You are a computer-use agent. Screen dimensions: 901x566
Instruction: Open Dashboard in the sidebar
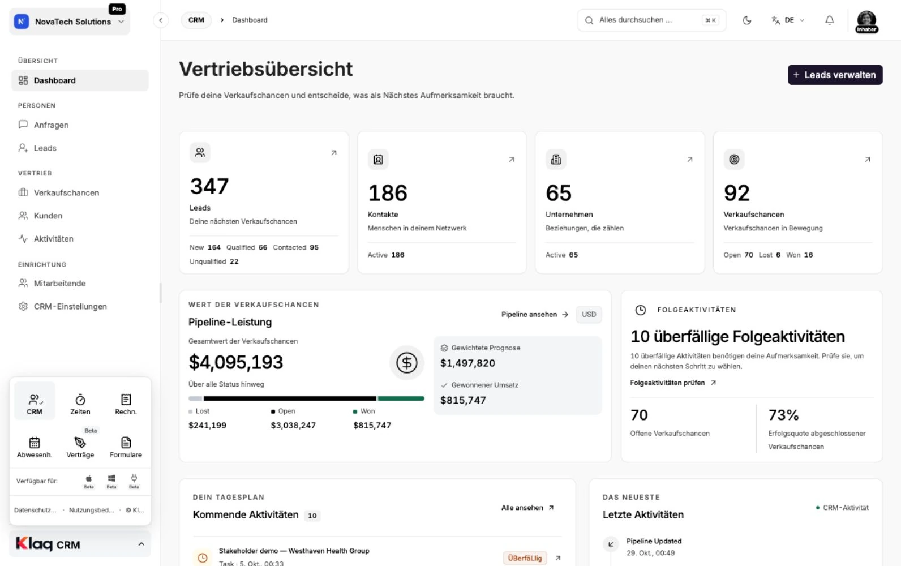(80, 80)
